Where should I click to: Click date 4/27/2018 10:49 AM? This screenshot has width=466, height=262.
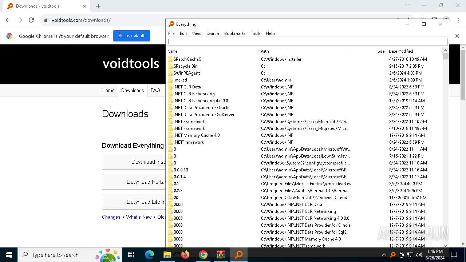click(408, 59)
